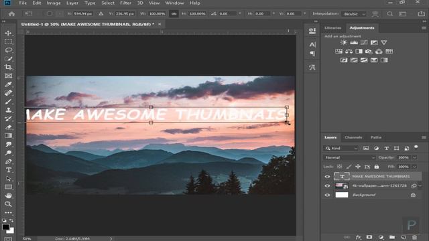Open the File menu
The width and height of the screenshot is (429, 241).
pyautogui.click(x=23, y=3)
